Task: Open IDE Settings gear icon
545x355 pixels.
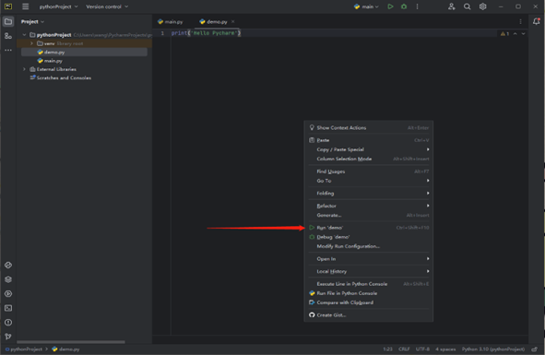Action: click(483, 6)
